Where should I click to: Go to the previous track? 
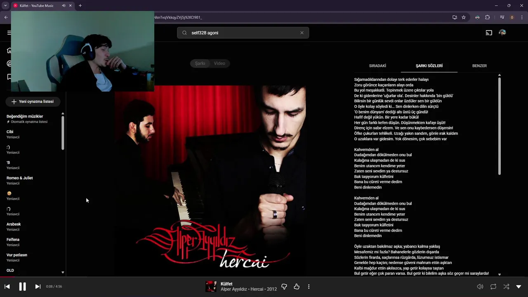coord(7,287)
